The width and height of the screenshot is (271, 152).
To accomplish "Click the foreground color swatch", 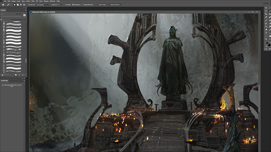I will click(x=267, y=43).
